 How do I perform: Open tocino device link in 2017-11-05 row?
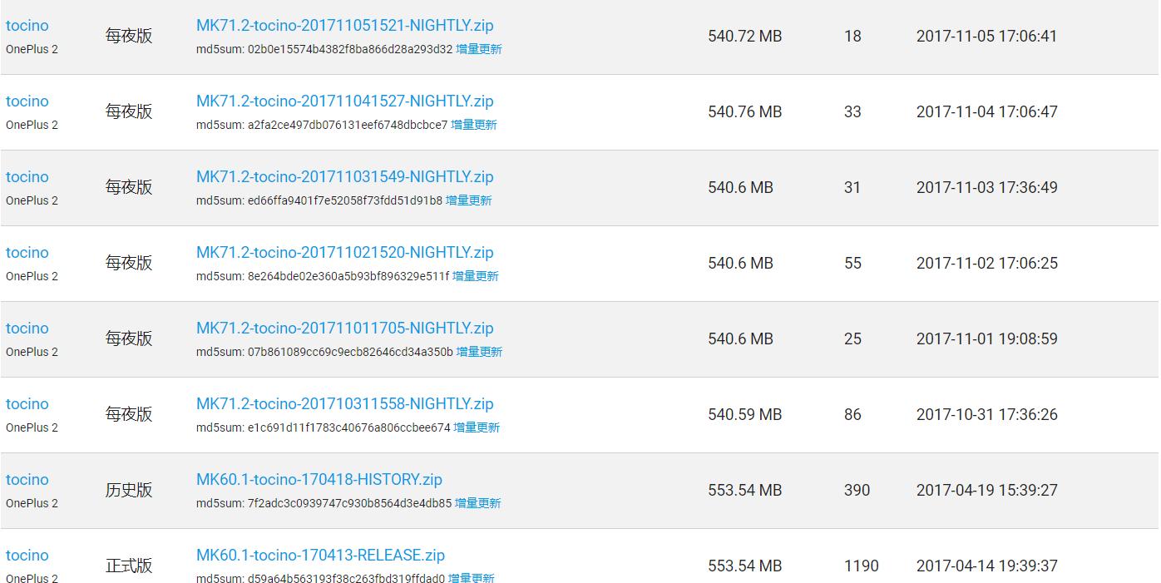point(27,26)
